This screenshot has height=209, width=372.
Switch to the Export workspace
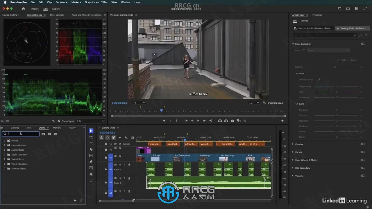pos(56,9)
